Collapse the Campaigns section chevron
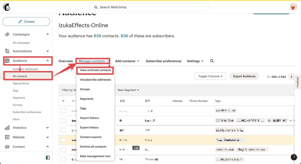 (47, 34)
